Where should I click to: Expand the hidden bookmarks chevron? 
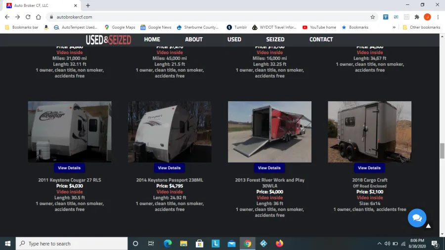(394, 27)
